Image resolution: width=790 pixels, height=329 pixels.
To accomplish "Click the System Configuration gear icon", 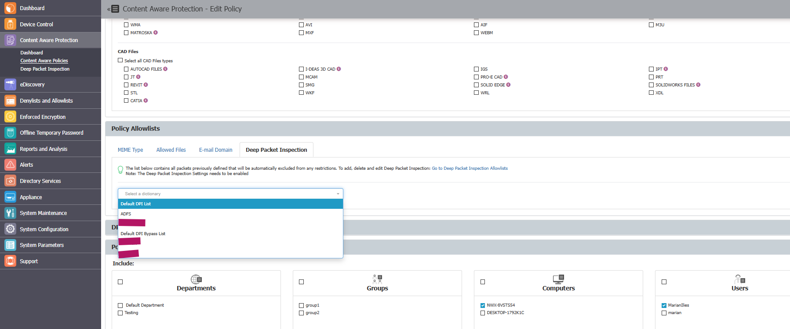I will coord(10,229).
